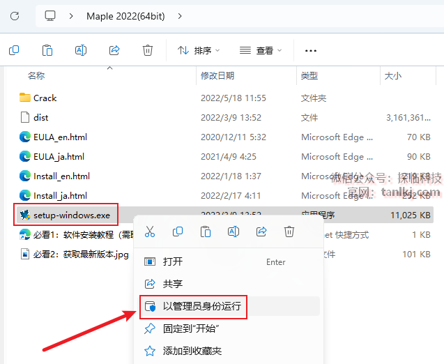Click the toolbar Delete trash icon

tap(148, 50)
